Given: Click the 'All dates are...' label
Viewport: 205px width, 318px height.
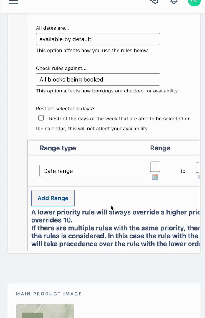Looking at the screenshot, I should 53,28.
